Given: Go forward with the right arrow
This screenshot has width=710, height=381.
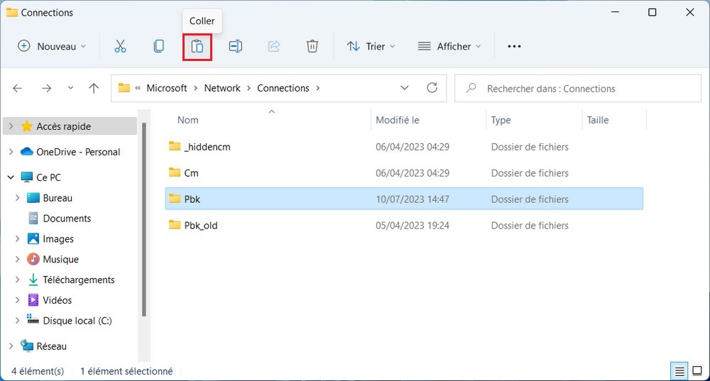Looking at the screenshot, I should (x=47, y=88).
